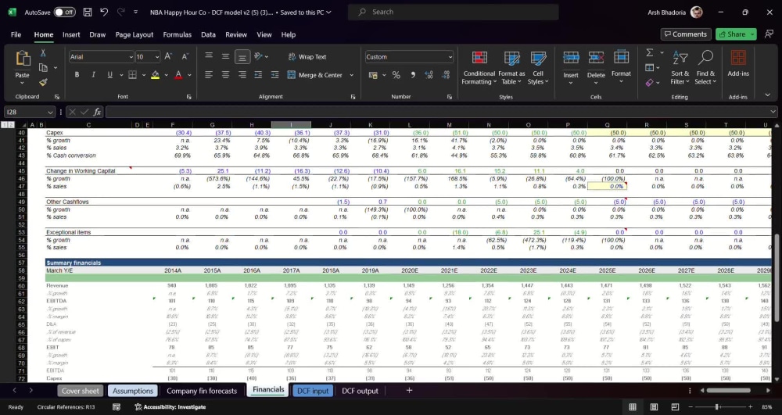
Task: Open Find & Select dropdown
Action: 705,68
